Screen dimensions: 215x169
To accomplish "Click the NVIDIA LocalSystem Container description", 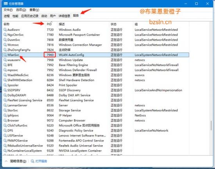I will click(80, 151).
